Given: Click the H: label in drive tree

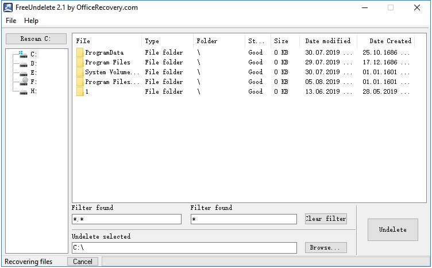Looking at the screenshot, I should point(34,91).
